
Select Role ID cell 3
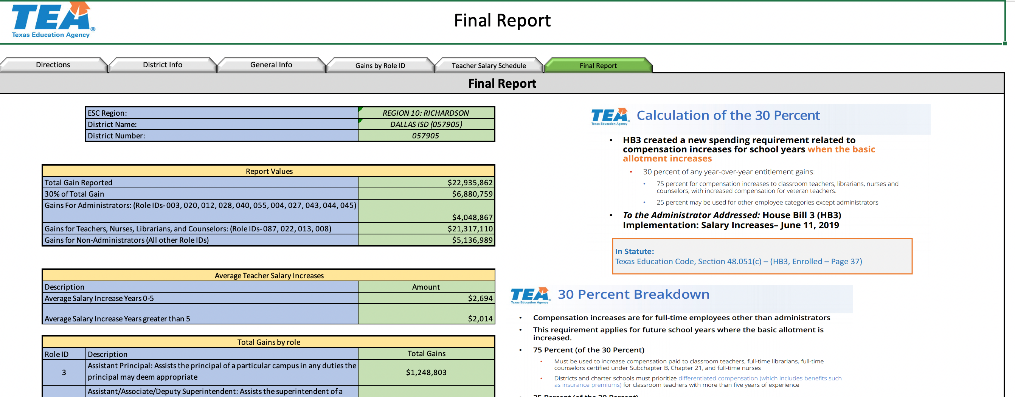(x=64, y=372)
